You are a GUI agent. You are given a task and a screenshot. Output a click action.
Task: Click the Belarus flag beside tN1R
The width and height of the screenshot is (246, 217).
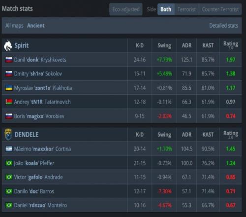[9, 102]
